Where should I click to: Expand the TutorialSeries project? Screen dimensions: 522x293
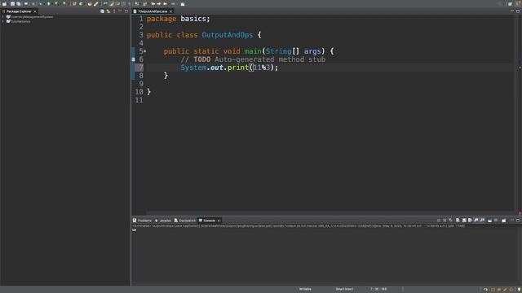[3, 21]
